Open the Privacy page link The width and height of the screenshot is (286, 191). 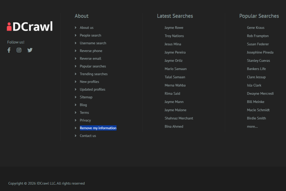tap(85, 120)
